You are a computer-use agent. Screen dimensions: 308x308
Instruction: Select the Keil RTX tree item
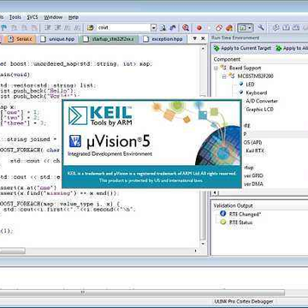pos(254,151)
